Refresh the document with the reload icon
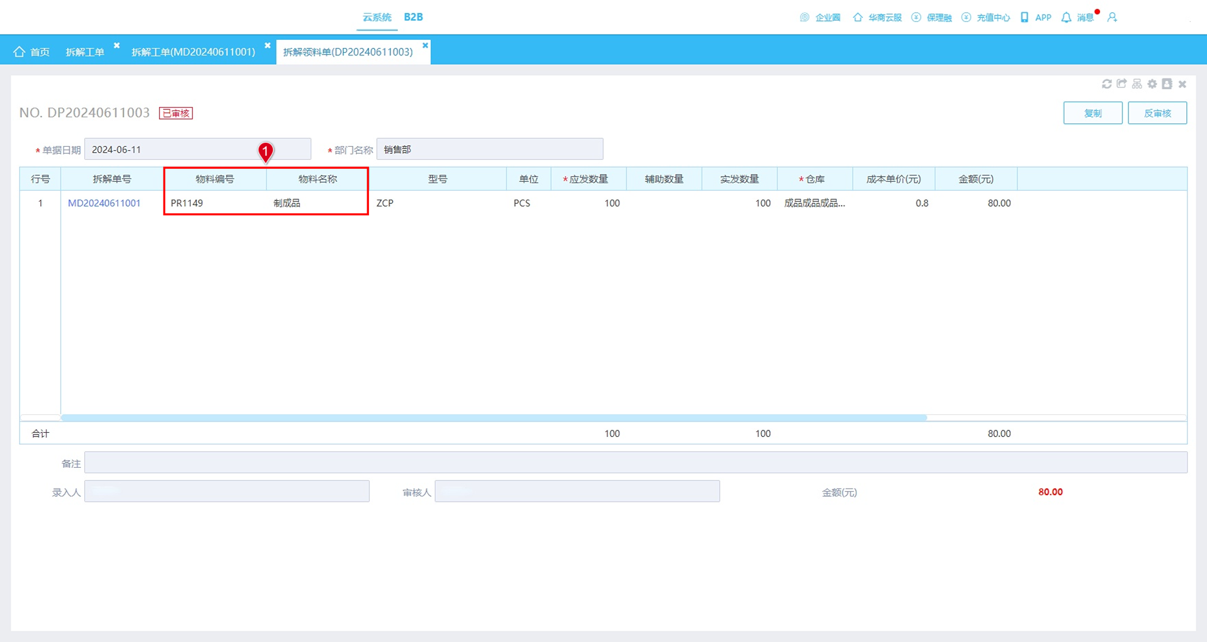Viewport: 1207px width, 642px height. click(1107, 84)
